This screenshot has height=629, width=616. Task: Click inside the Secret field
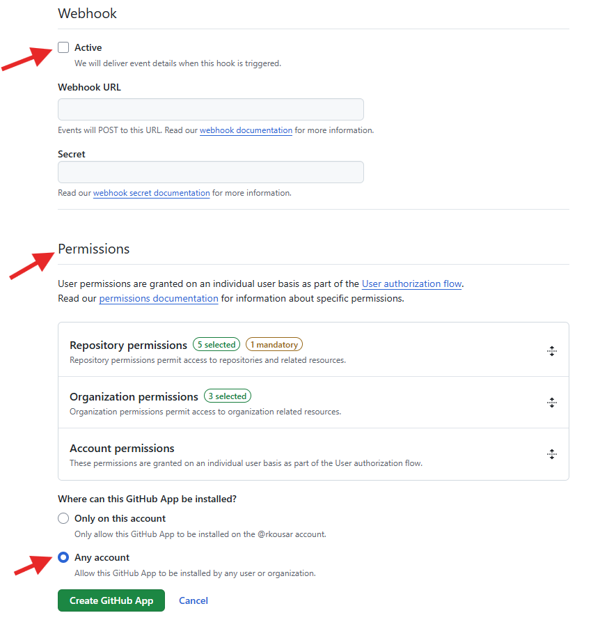(x=210, y=172)
